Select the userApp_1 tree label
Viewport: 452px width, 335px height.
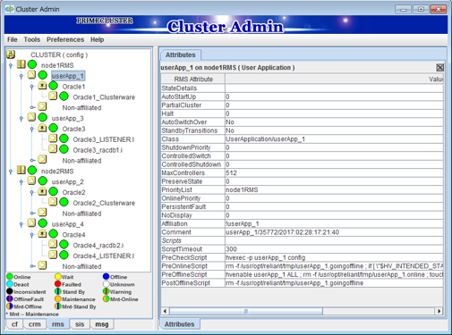[x=68, y=76]
